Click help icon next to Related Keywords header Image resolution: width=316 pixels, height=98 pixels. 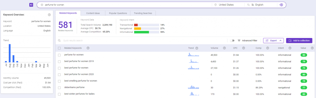88,48
